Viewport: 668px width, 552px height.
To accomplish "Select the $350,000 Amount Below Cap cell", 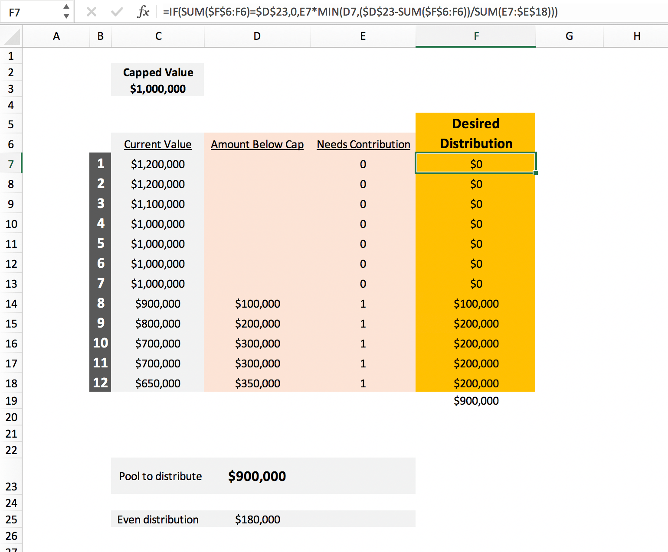I will coord(257,383).
